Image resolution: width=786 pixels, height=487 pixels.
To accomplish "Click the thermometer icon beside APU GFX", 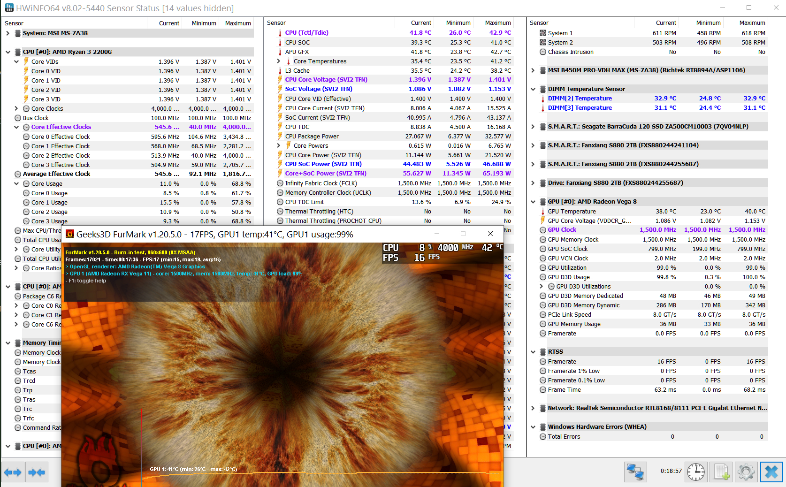I will [x=280, y=52].
